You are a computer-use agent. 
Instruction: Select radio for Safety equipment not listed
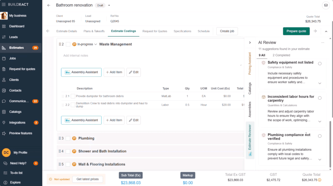pyautogui.click(x=320, y=64)
